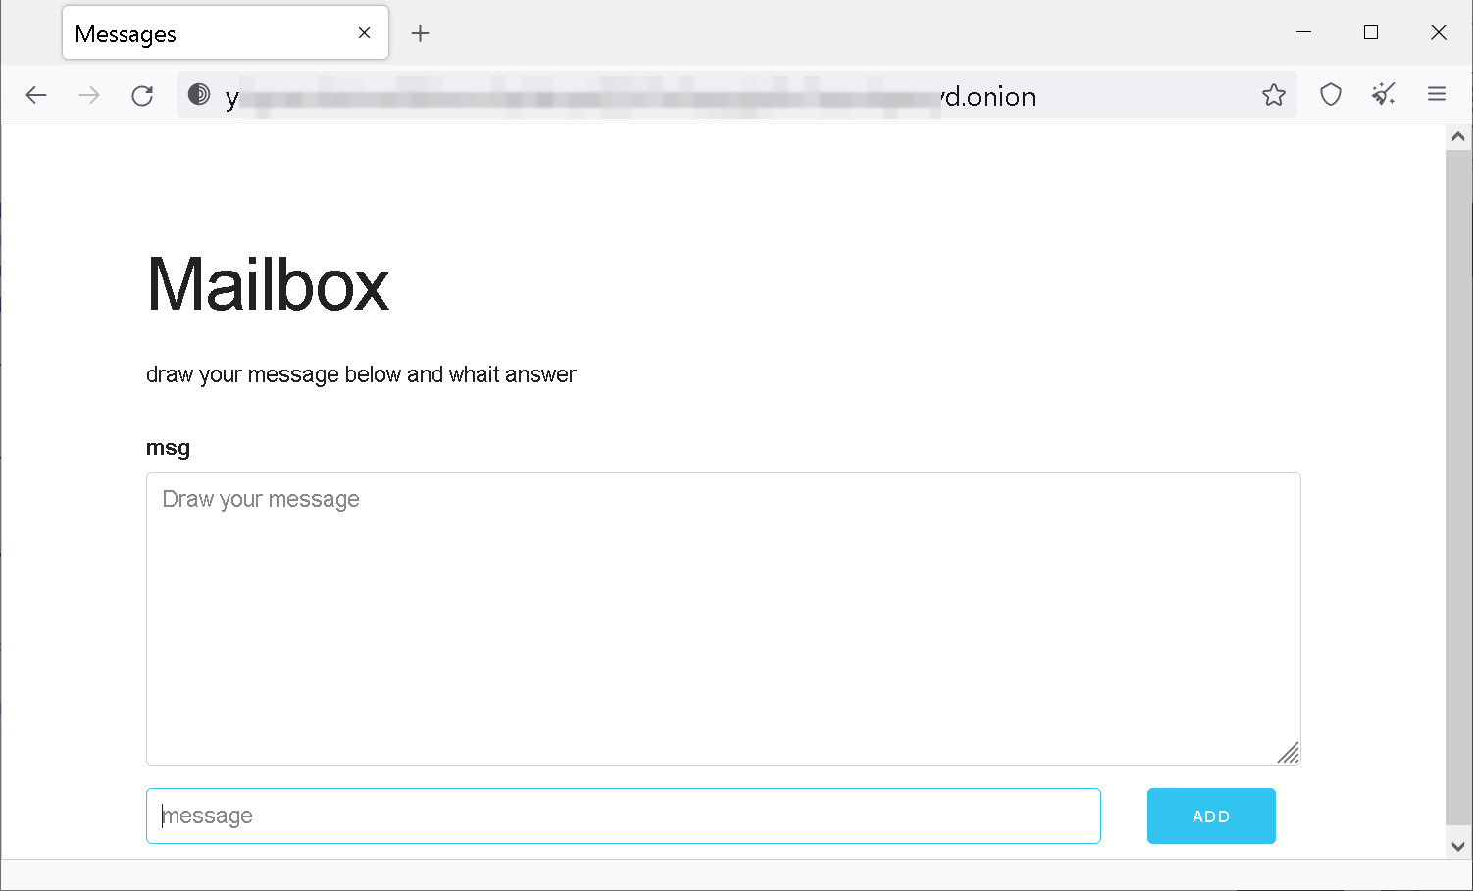The height and width of the screenshot is (891, 1473).
Task: Focus the Draw your message textarea
Action: pyautogui.click(x=724, y=619)
